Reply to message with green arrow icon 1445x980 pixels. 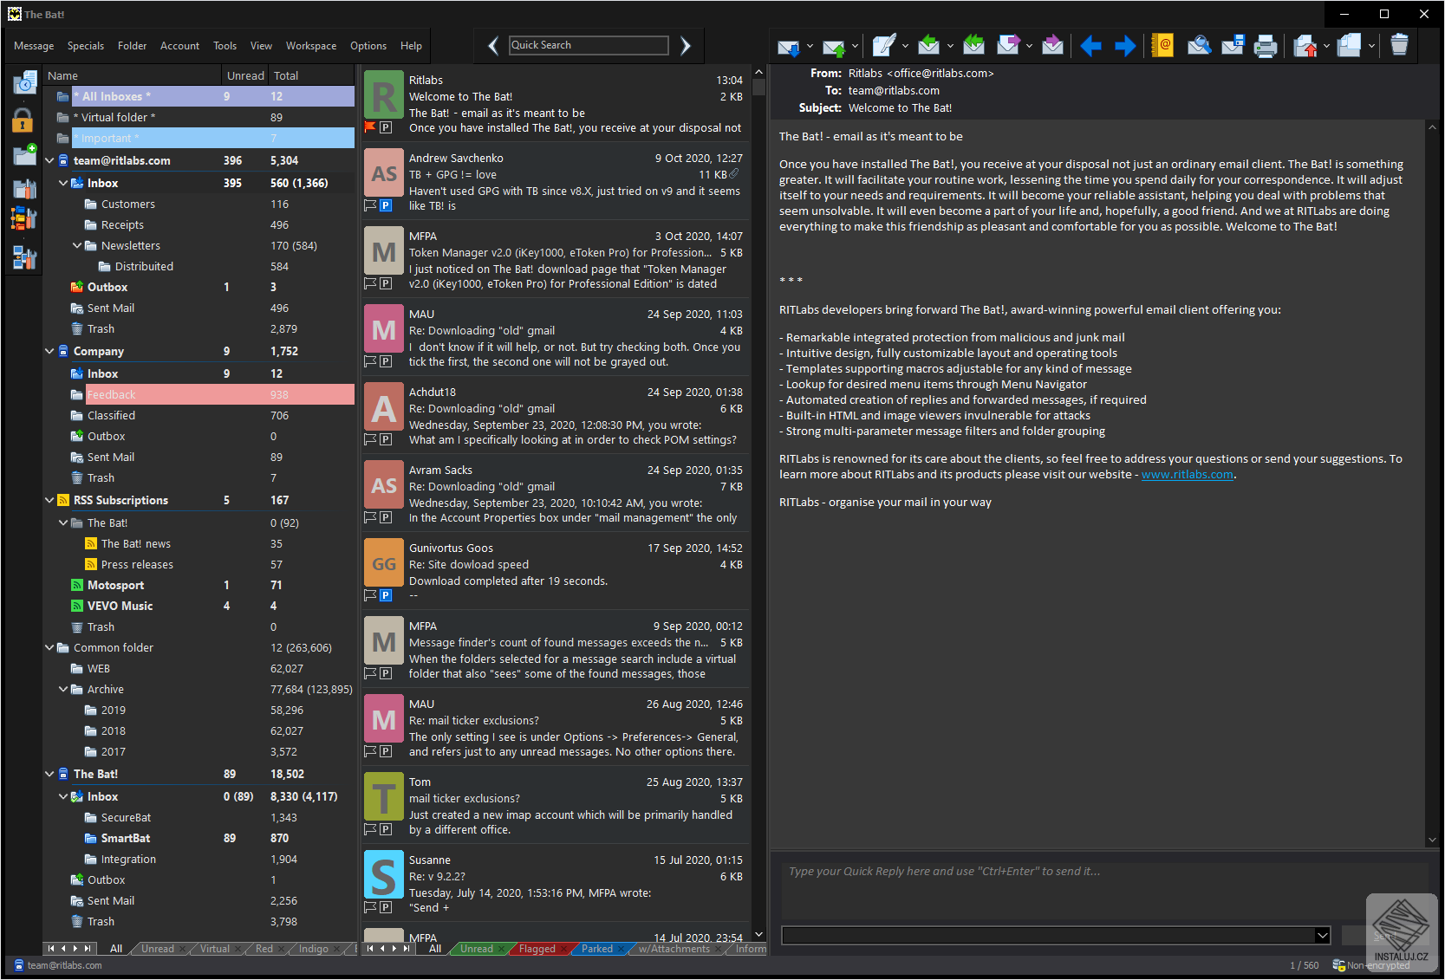pyautogui.click(x=928, y=45)
